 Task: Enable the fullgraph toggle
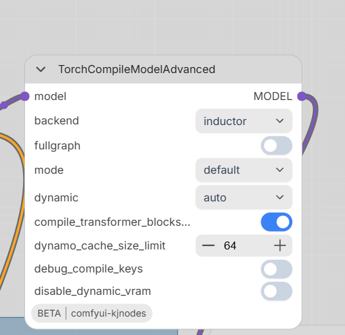277,145
